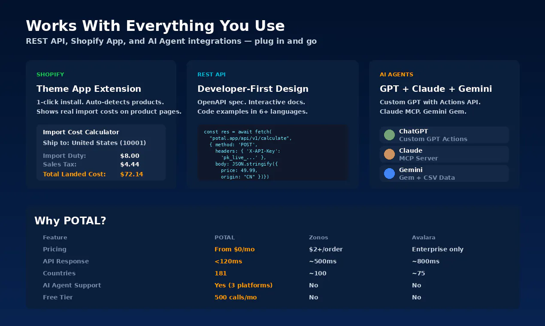This screenshot has height=326, width=545.
Task: Click the price: 49.99 code line
Action: point(239,170)
